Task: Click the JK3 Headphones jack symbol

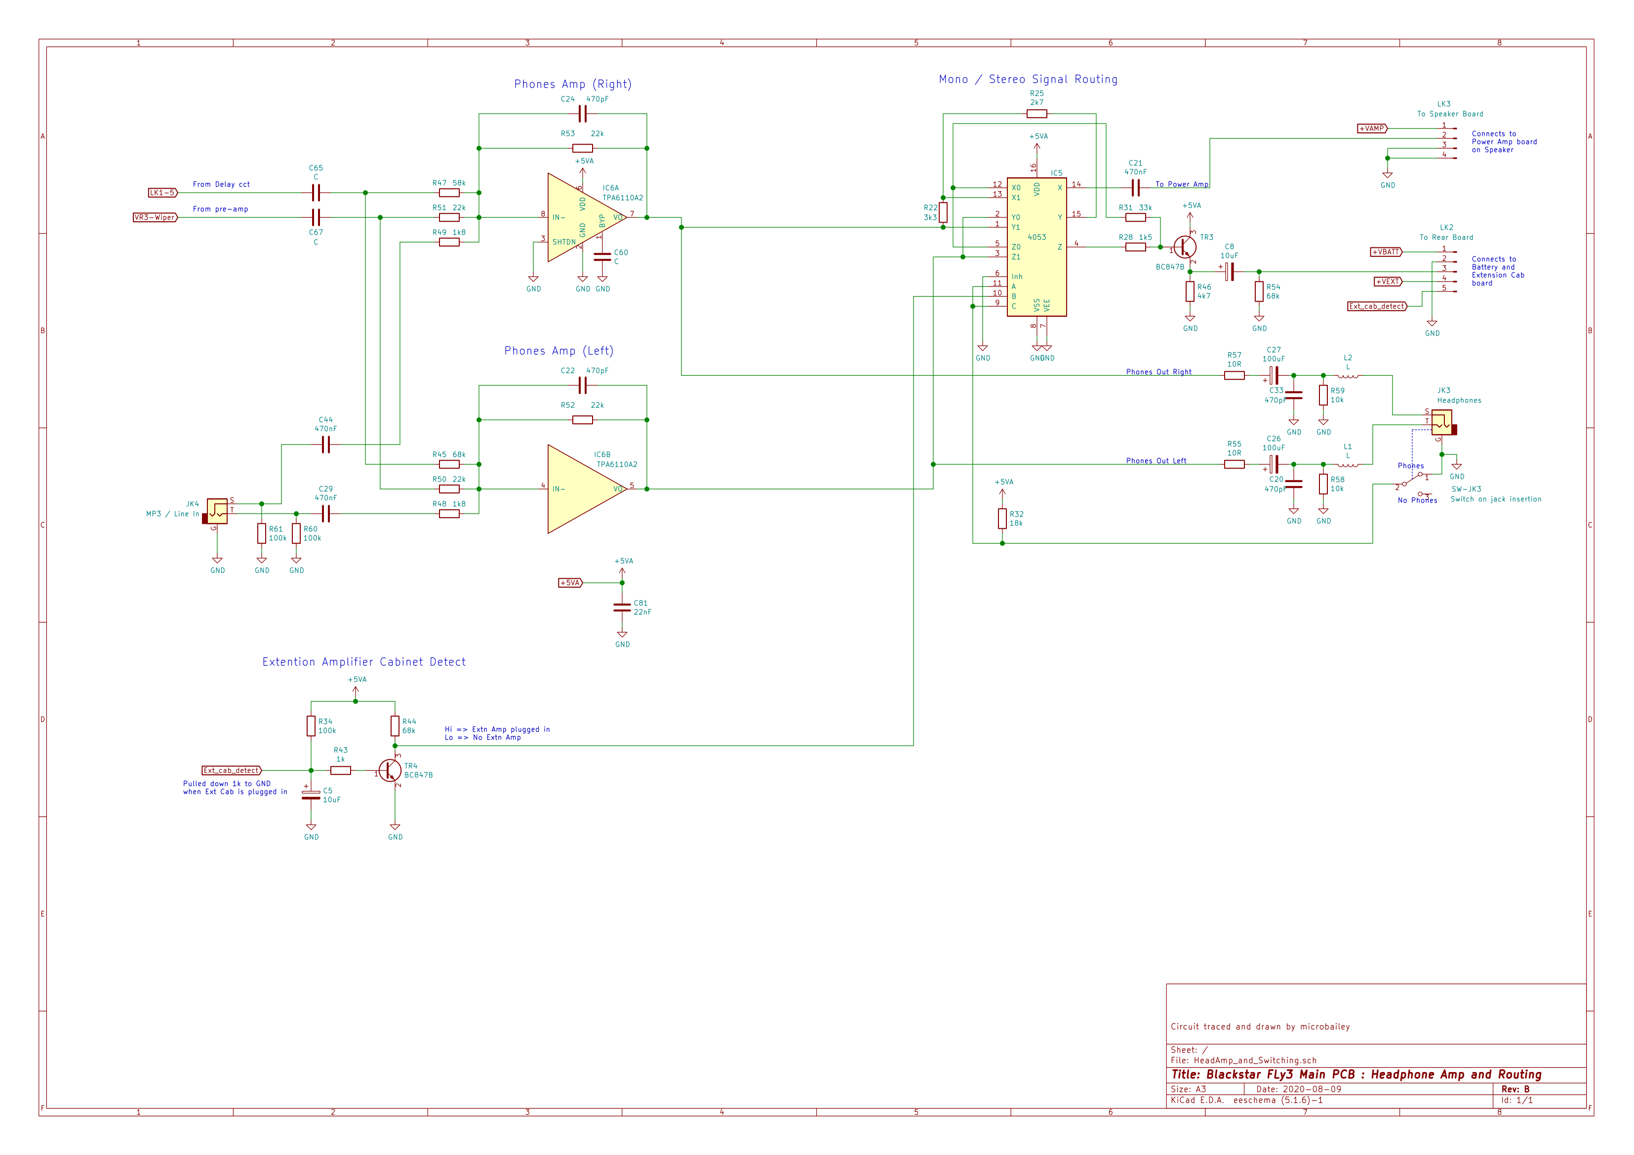Action: [1442, 423]
